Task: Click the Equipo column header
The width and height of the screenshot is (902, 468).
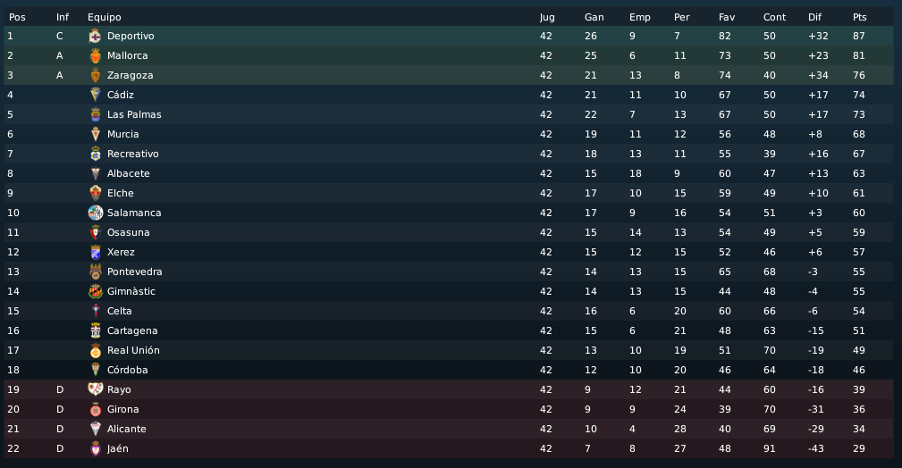Action: click(x=104, y=17)
